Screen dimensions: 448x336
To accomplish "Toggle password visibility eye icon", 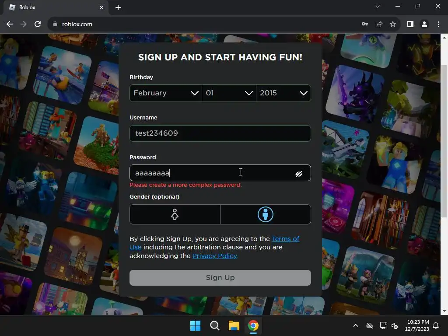I will [x=298, y=174].
